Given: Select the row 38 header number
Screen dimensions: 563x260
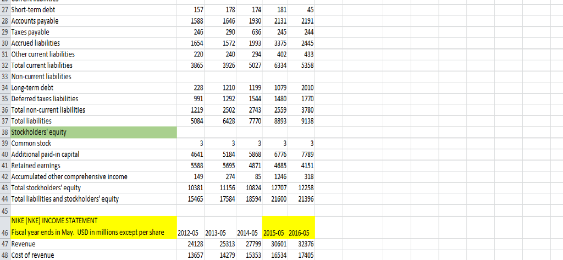Looking at the screenshot, I should click(5, 132).
